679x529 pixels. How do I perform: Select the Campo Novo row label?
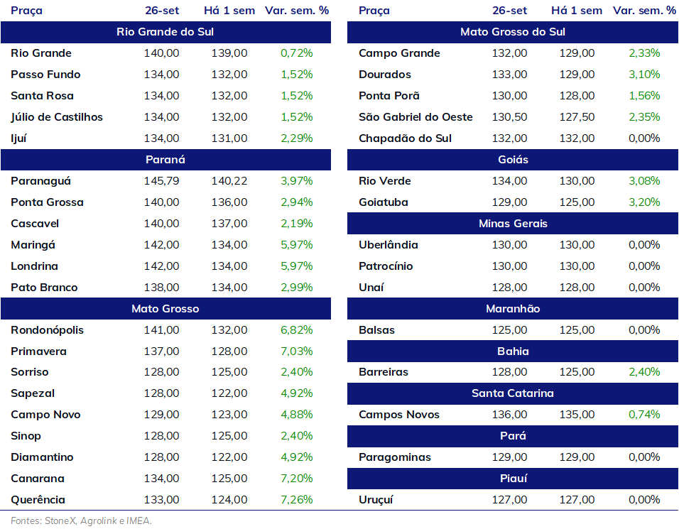[45, 415]
